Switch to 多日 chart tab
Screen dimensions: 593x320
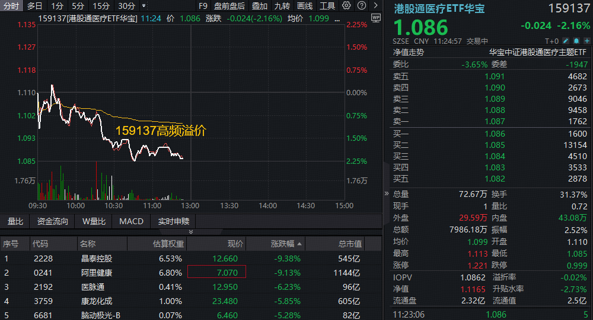point(35,6)
